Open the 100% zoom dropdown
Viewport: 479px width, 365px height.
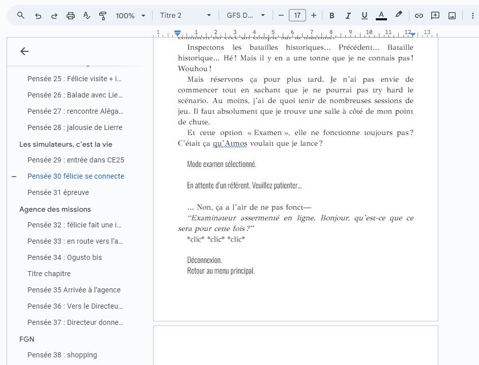click(131, 16)
